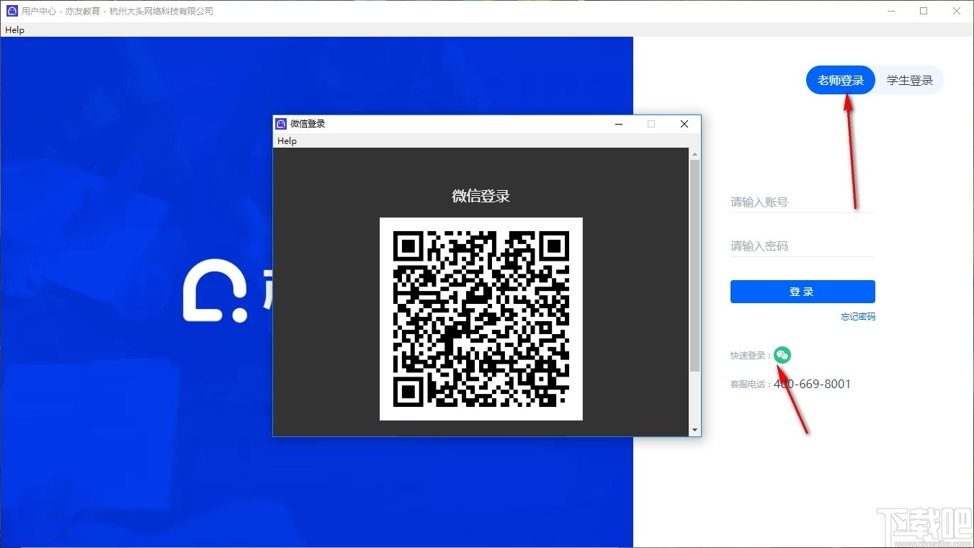
Task: Click scroll-down arrow in 微信登录 dialog
Action: click(694, 430)
